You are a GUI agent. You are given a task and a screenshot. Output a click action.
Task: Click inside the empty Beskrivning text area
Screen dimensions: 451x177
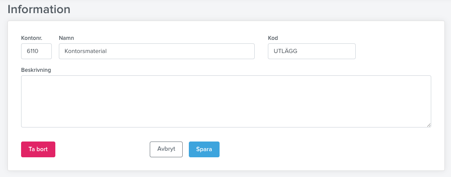[x=226, y=101]
